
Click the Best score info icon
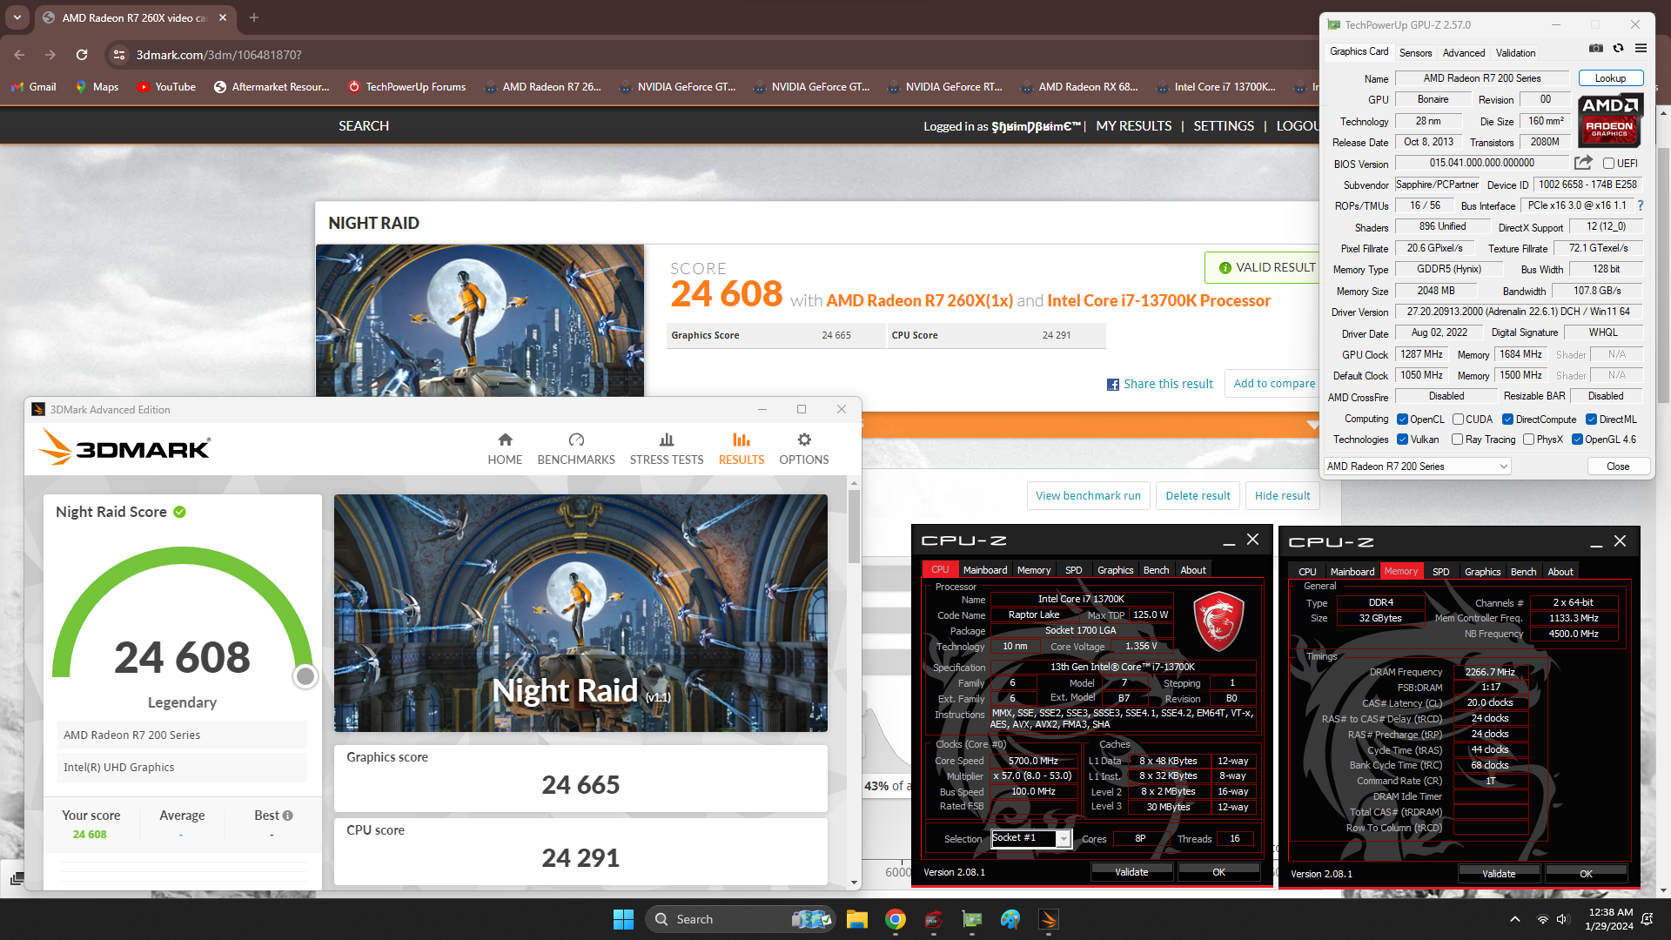click(x=288, y=816)
